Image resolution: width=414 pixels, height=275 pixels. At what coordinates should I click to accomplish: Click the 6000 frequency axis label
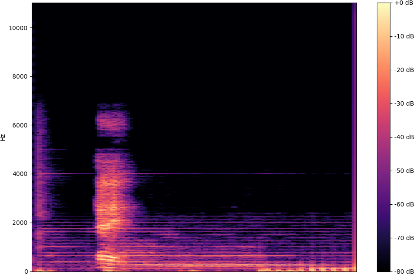(x=20, y=125)
